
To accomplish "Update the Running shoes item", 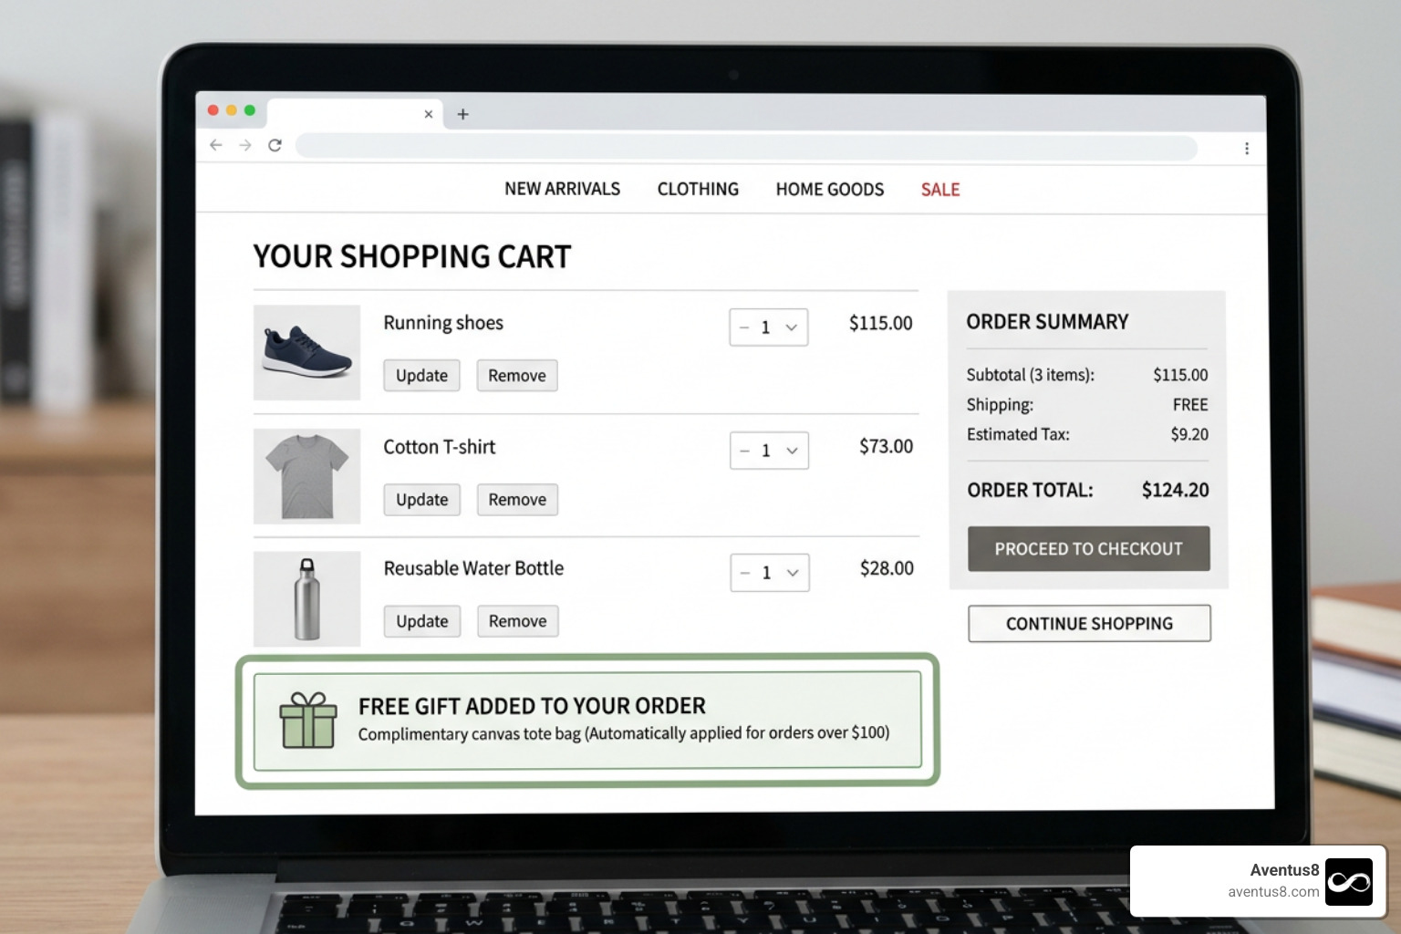I will coord(421,376).
